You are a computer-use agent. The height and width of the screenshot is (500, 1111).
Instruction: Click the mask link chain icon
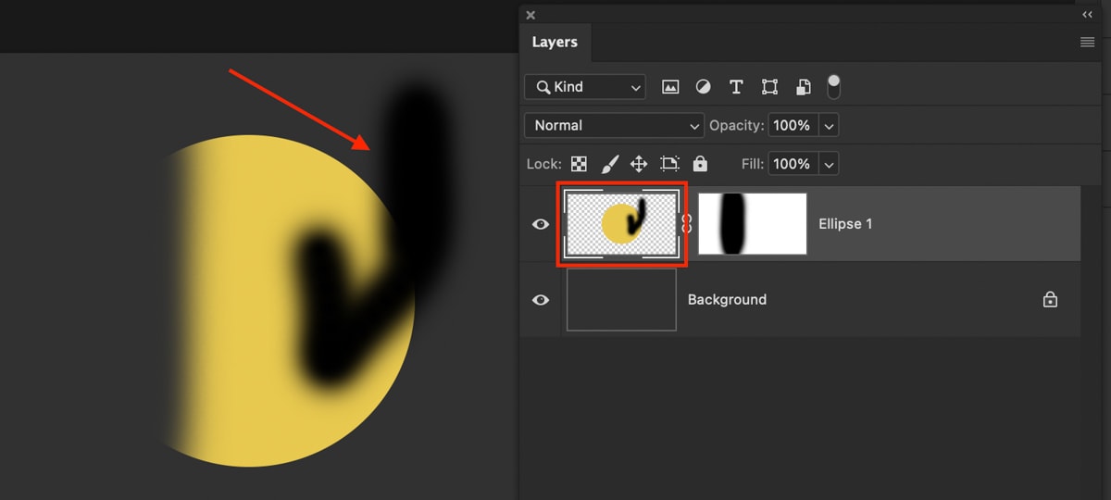[x=687, y=224]
